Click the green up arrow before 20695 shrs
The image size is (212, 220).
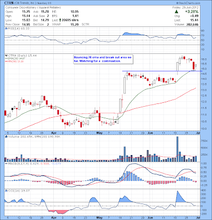pyautogui.click(x=60, y=20)
